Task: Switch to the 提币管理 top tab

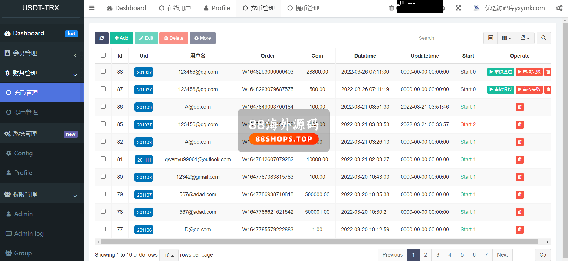Action: pos(303,8)
